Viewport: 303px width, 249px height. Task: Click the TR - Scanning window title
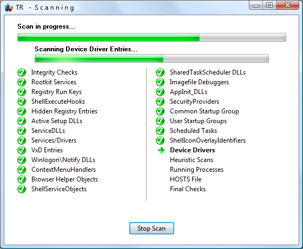pyautogui.click(x=45, y=8)
